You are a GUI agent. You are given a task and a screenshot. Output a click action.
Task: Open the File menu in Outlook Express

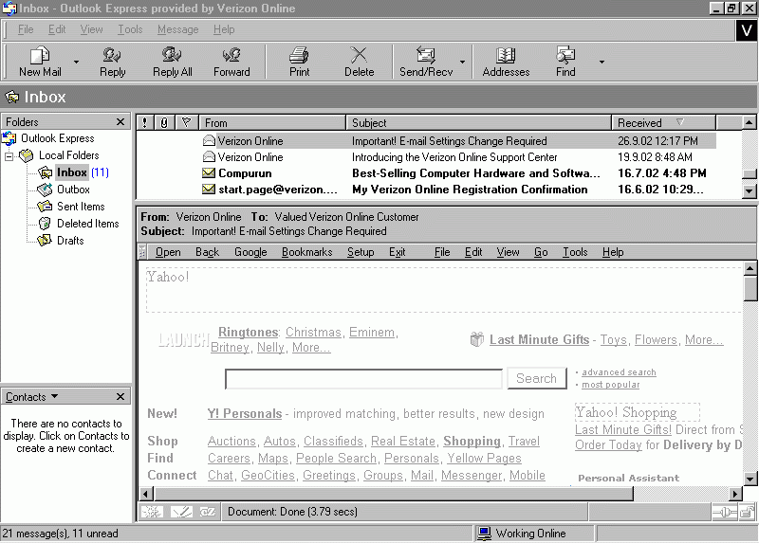(x=26, y=29)
